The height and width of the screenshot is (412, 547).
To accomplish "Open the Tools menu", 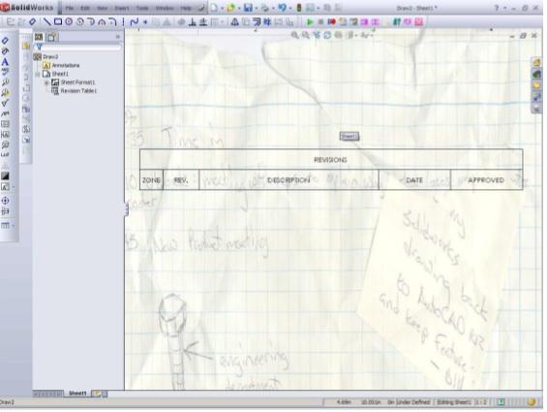I will coord(142,8).
